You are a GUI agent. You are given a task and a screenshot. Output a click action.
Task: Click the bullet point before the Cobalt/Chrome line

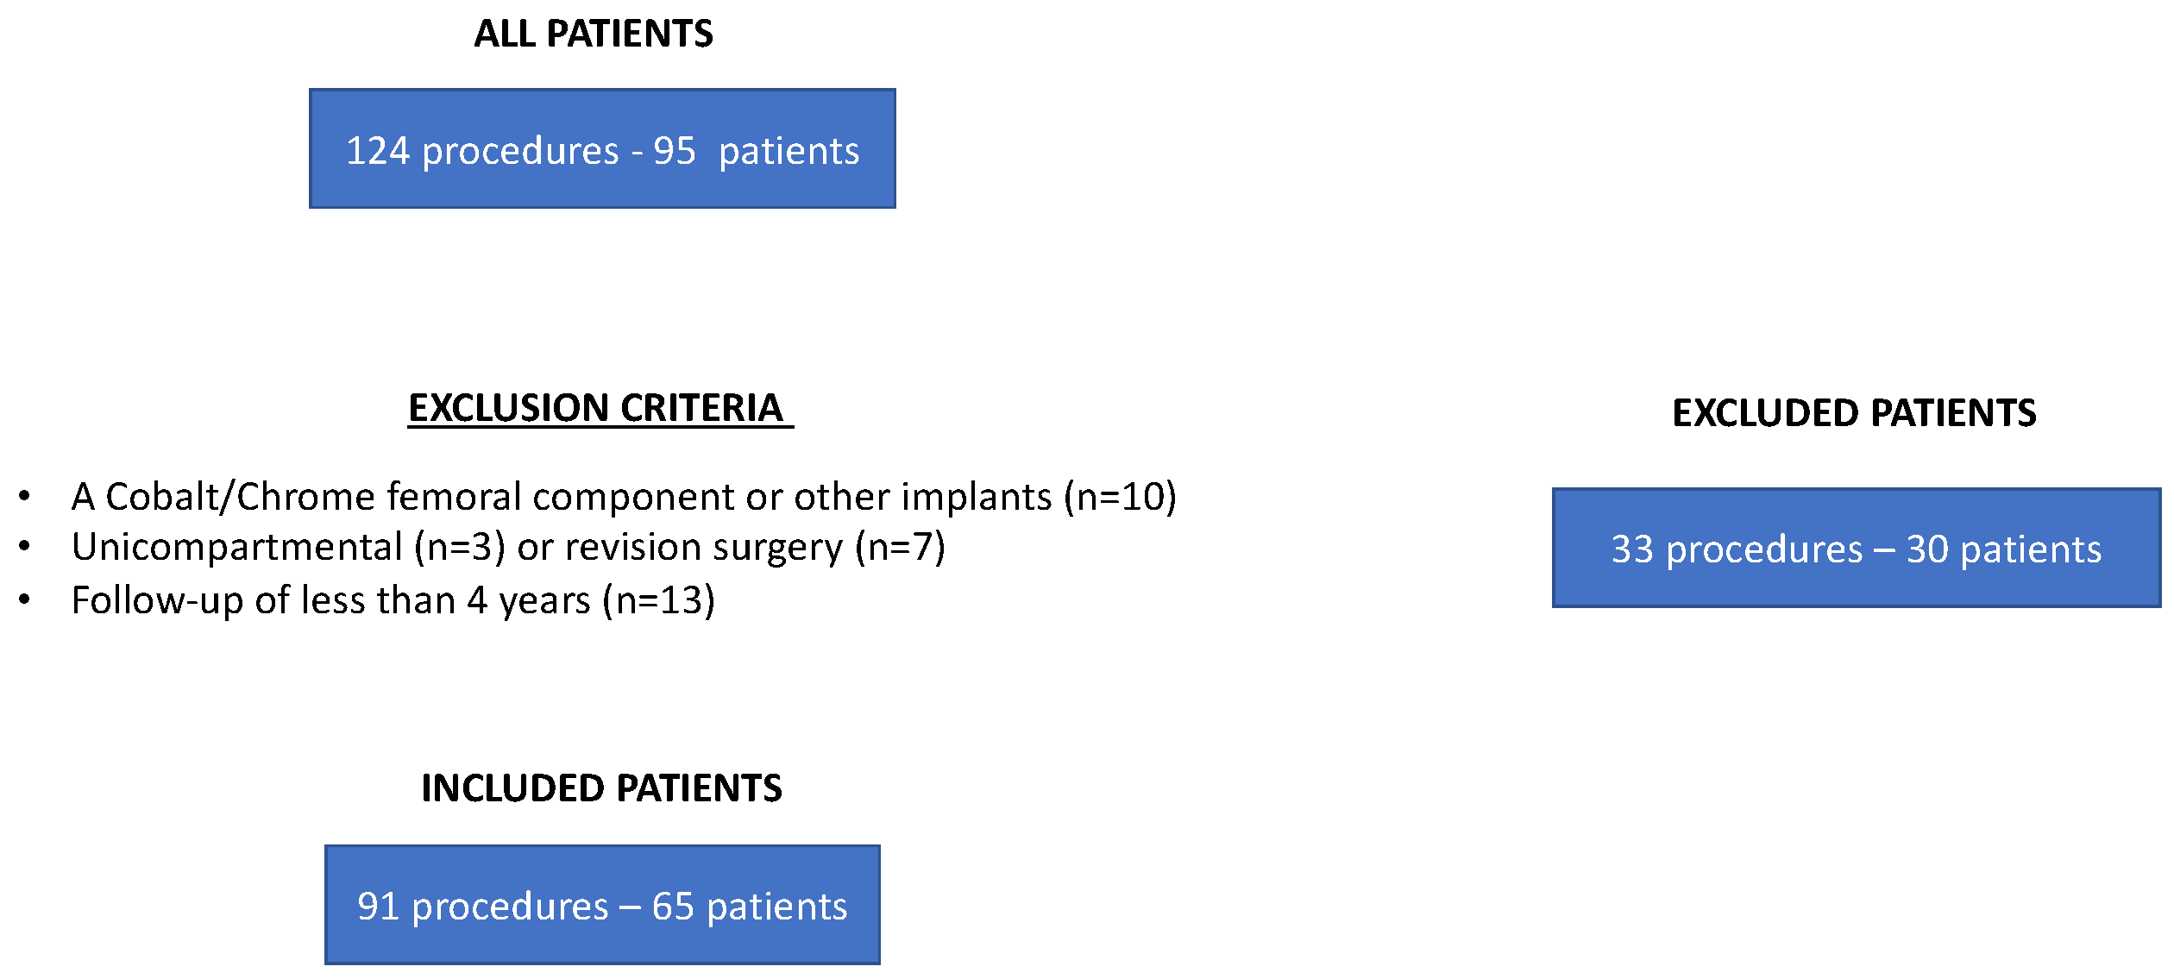click(24, 496)
